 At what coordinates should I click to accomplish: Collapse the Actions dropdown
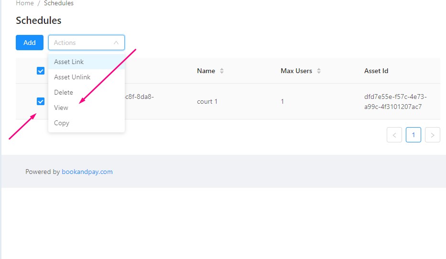click(87, 43)
